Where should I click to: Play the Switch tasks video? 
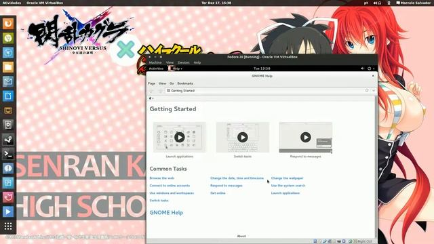(x=243, y=137)
